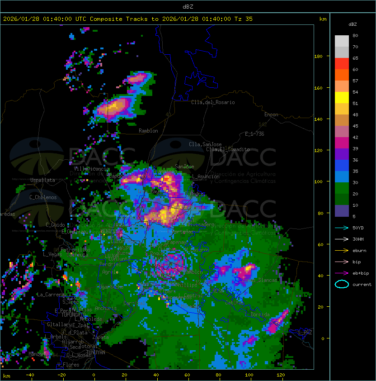Click the 'Villavicencio' map label

pos(91,169)
